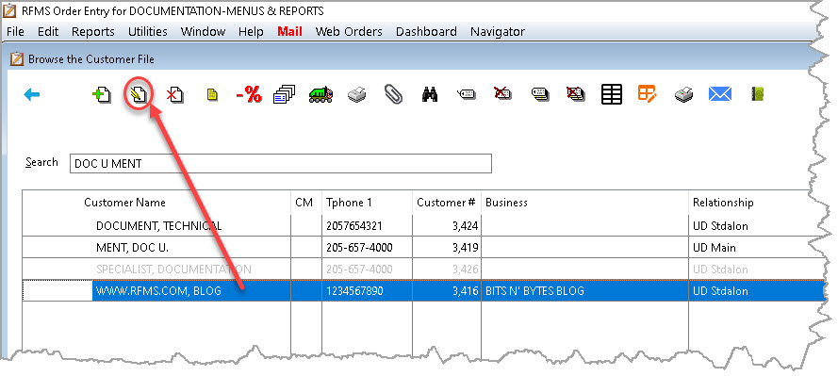Viewport: 838px width, 376px height.
Task: Open the green address book icon
Action: coord(758,94)
